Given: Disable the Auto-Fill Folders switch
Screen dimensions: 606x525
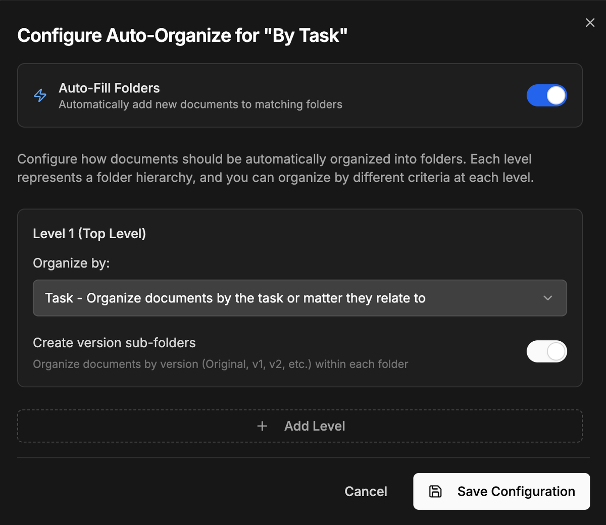Looking at the screenshot, I should pos(546,95).
